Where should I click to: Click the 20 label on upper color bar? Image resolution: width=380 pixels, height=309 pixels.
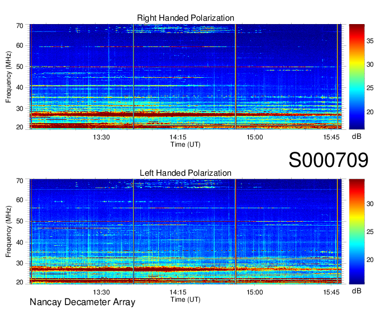point(370,111)
